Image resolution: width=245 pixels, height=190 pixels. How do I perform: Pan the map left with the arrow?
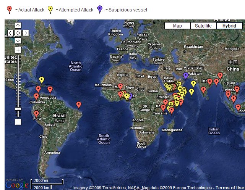tap(10, 33)
